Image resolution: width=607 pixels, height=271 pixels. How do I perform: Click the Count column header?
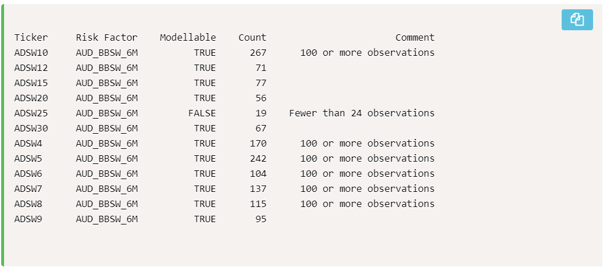pos(252,38)
